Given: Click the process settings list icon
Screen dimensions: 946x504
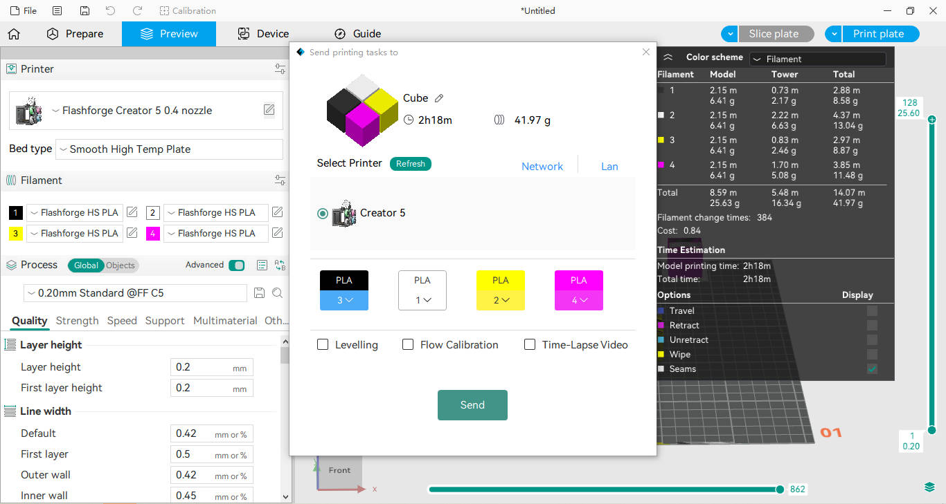Looking at the screenshot, I should [262, 265].
